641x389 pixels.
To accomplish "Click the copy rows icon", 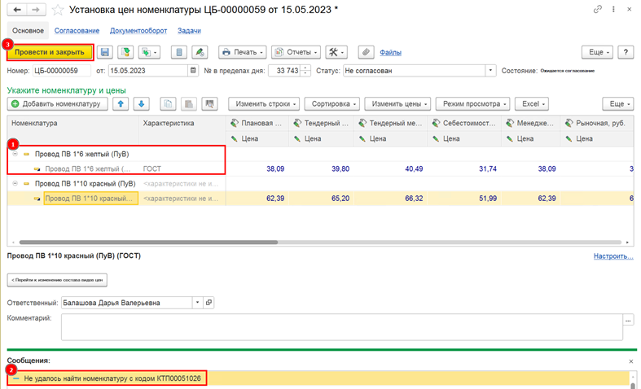I will 168,104.
